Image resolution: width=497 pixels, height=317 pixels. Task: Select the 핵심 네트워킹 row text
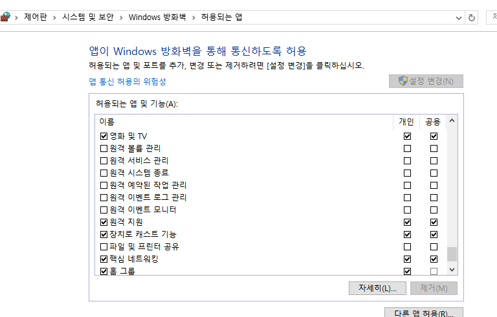tap(134, 259)
